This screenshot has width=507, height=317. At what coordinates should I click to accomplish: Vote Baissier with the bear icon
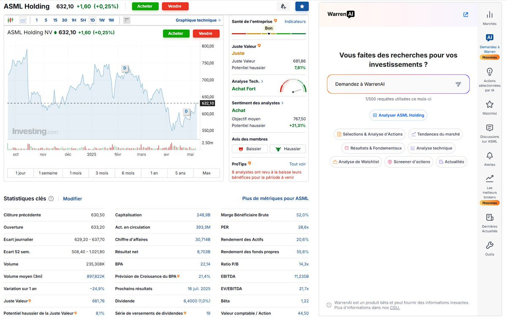pos(250,149)
